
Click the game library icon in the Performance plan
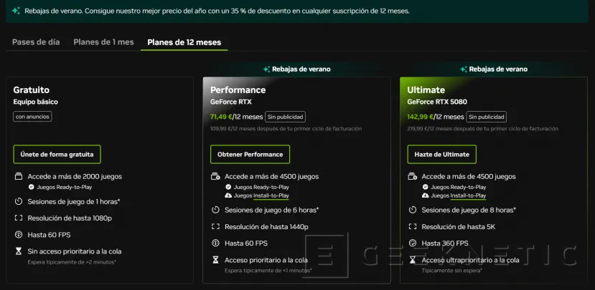coord(215,176)
